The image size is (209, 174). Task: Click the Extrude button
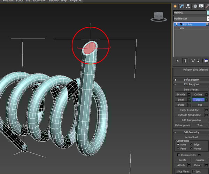coord(181,95)
